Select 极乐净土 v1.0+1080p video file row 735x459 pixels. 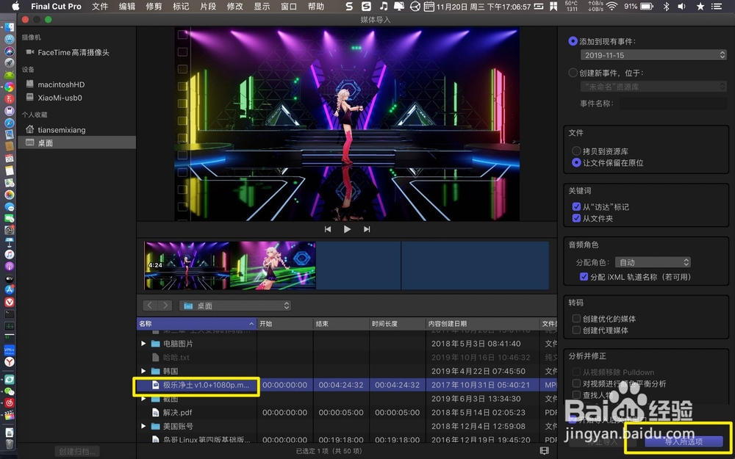pos(347,385)
